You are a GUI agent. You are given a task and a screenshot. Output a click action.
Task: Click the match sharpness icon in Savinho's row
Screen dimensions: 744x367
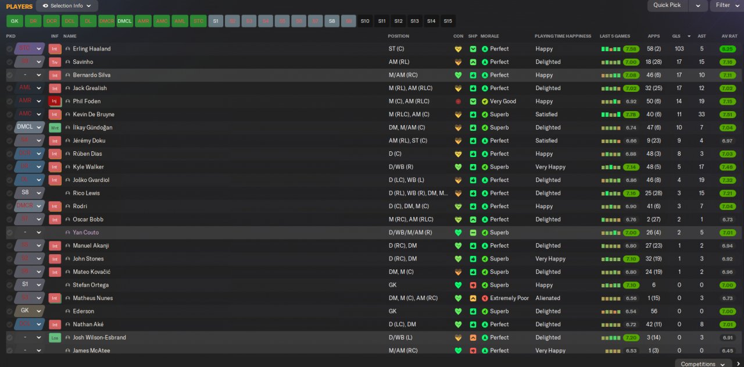(473, 62)
